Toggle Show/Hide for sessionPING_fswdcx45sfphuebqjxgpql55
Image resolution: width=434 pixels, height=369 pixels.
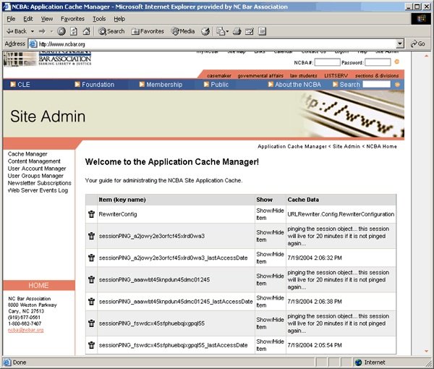270,323
